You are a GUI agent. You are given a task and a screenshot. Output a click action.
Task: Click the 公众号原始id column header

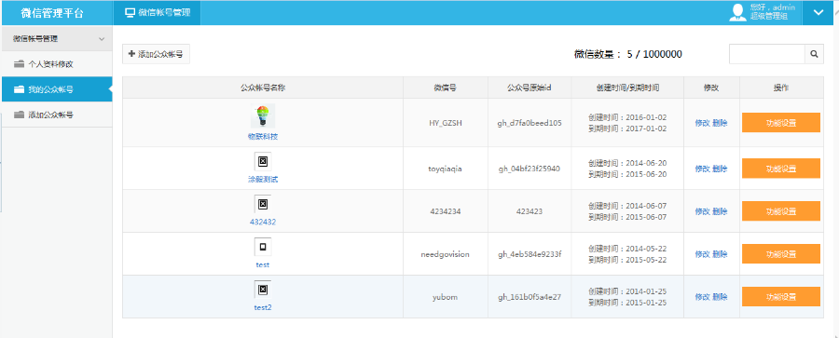pyautogui.click(x=530, y=88)
